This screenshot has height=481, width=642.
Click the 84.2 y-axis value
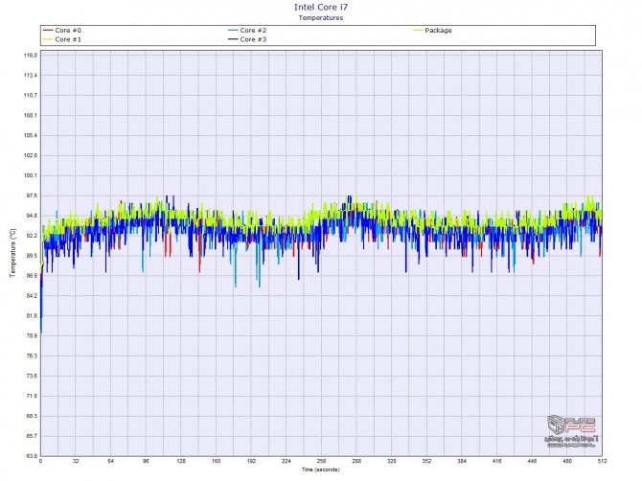(32, 295)
